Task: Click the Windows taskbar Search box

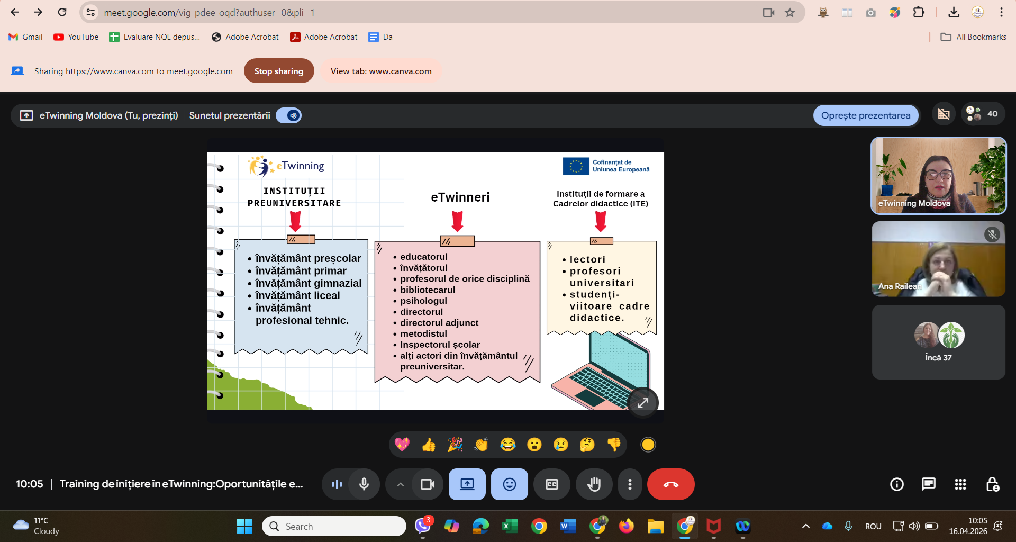Action: point(334,526)
